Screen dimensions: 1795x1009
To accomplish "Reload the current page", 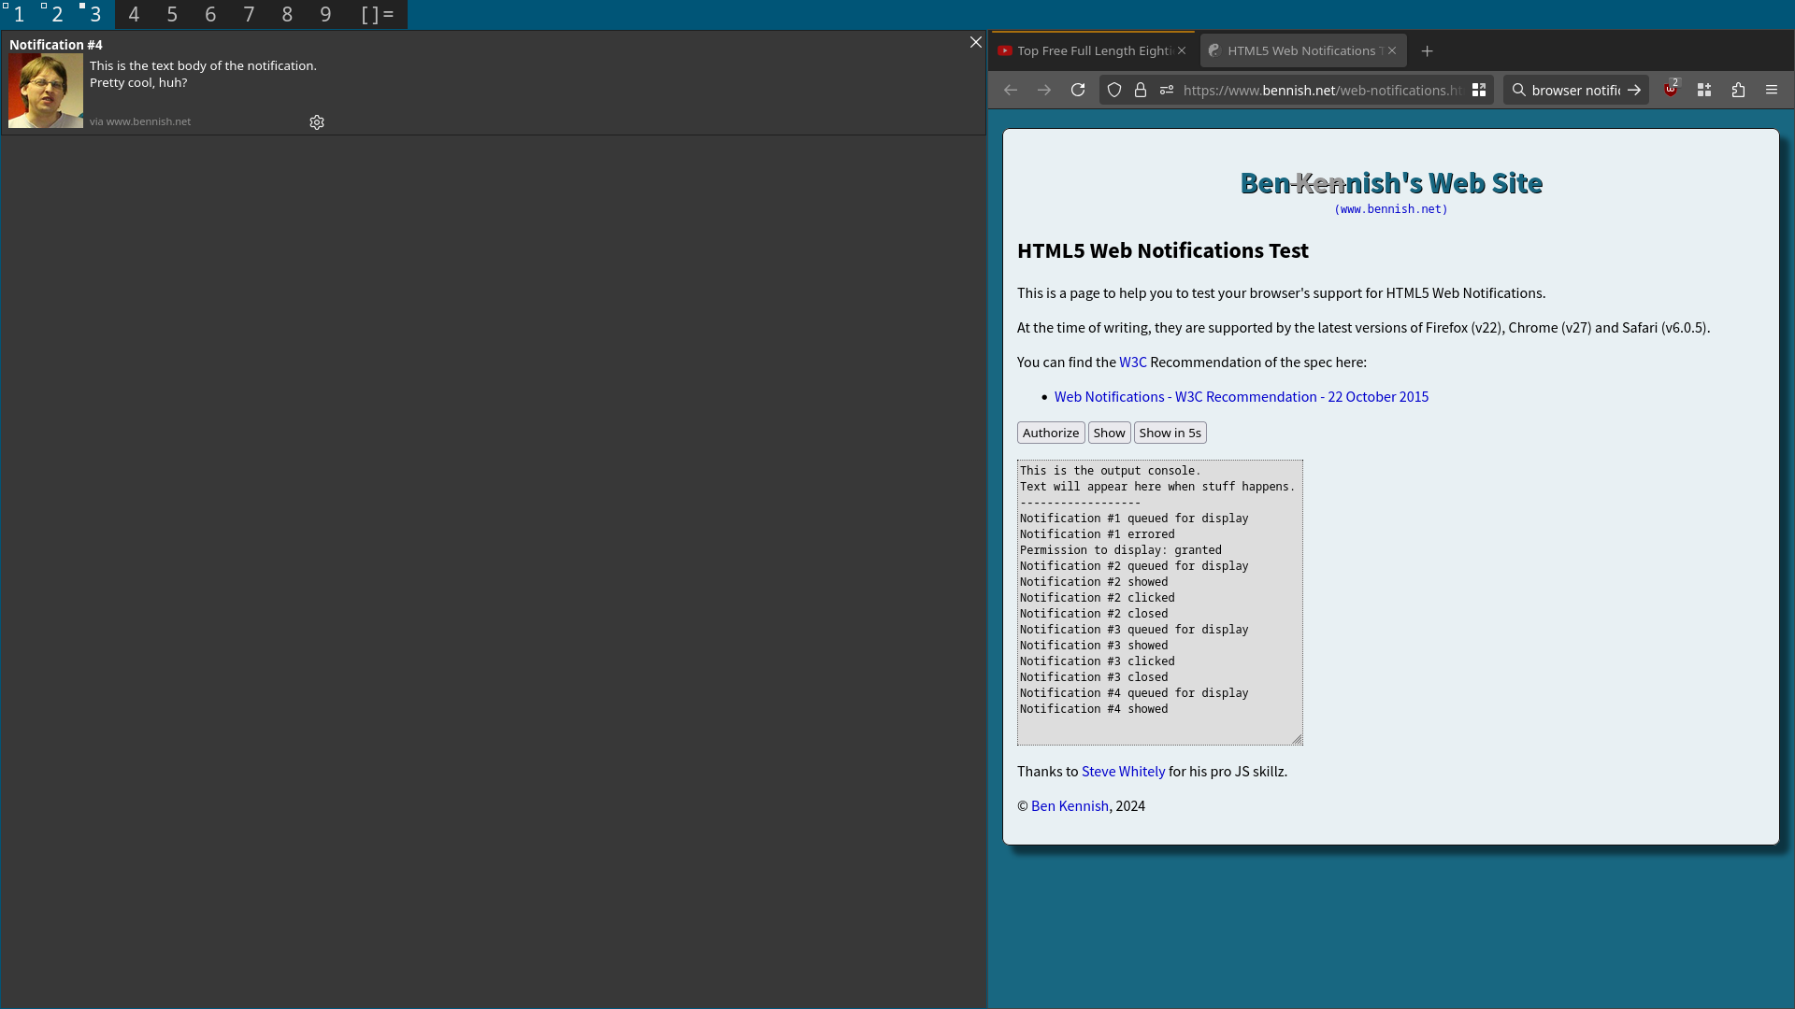I will pos(1078,90).
